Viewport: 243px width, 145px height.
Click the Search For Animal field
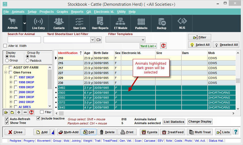tap(24, 40)
